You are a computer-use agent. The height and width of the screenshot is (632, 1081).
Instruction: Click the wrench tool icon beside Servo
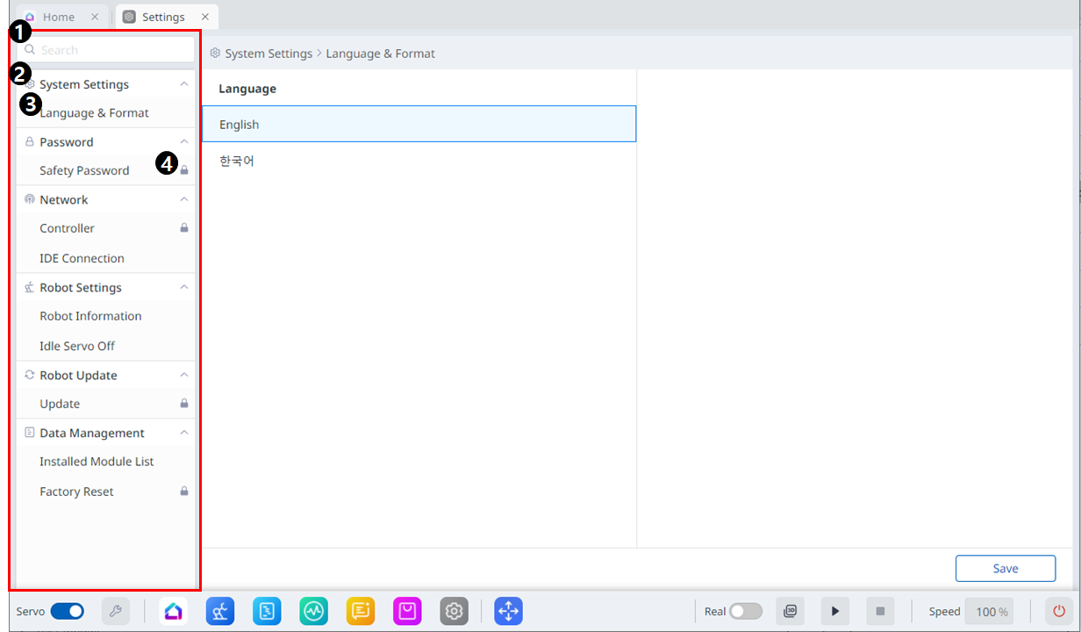116,611
